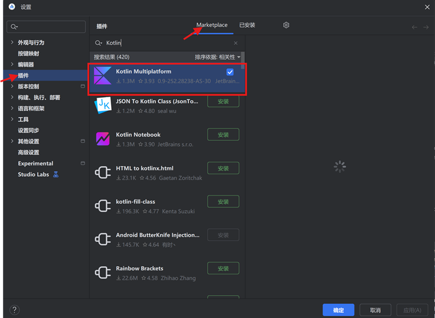Install the Kotlin Notebook plugin
The image size is (435, 318).
pos(223,135)
